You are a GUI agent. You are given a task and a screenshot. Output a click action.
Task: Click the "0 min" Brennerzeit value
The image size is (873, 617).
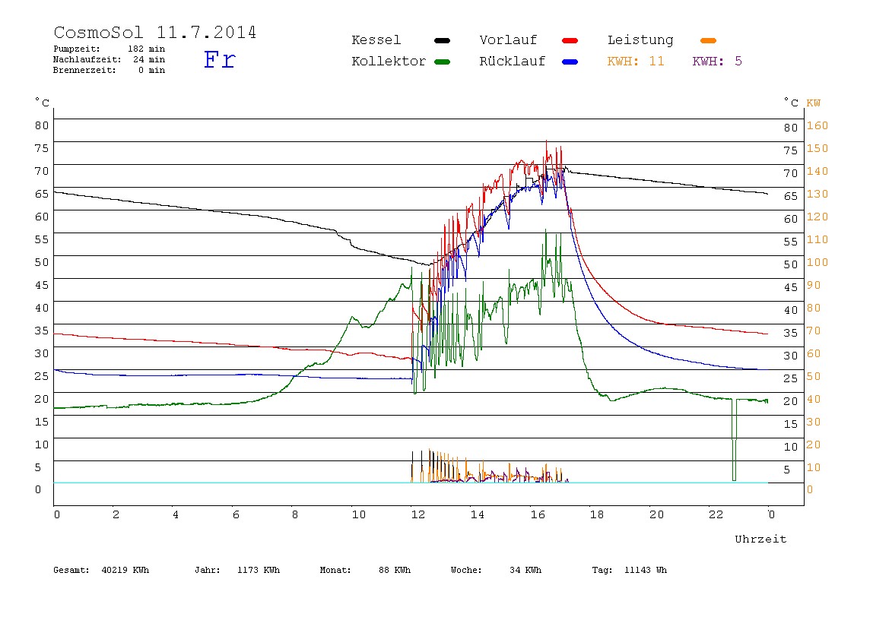[x=152, y=70]
